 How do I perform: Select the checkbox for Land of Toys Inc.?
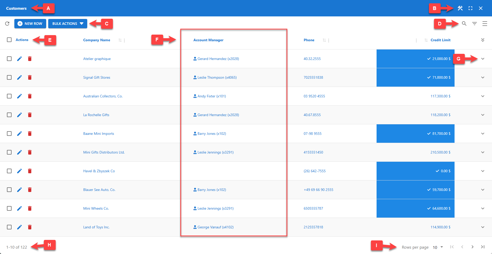[x=9, y=227]
